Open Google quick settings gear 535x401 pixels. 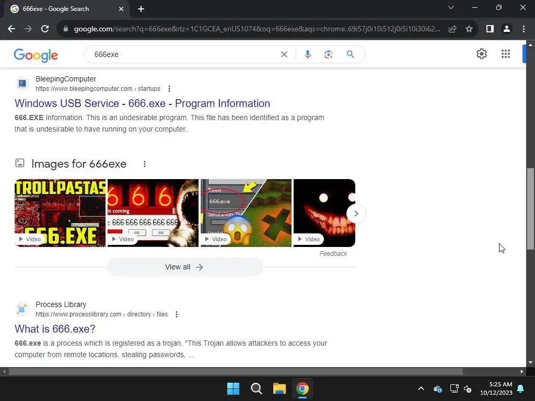coord(481,54)
